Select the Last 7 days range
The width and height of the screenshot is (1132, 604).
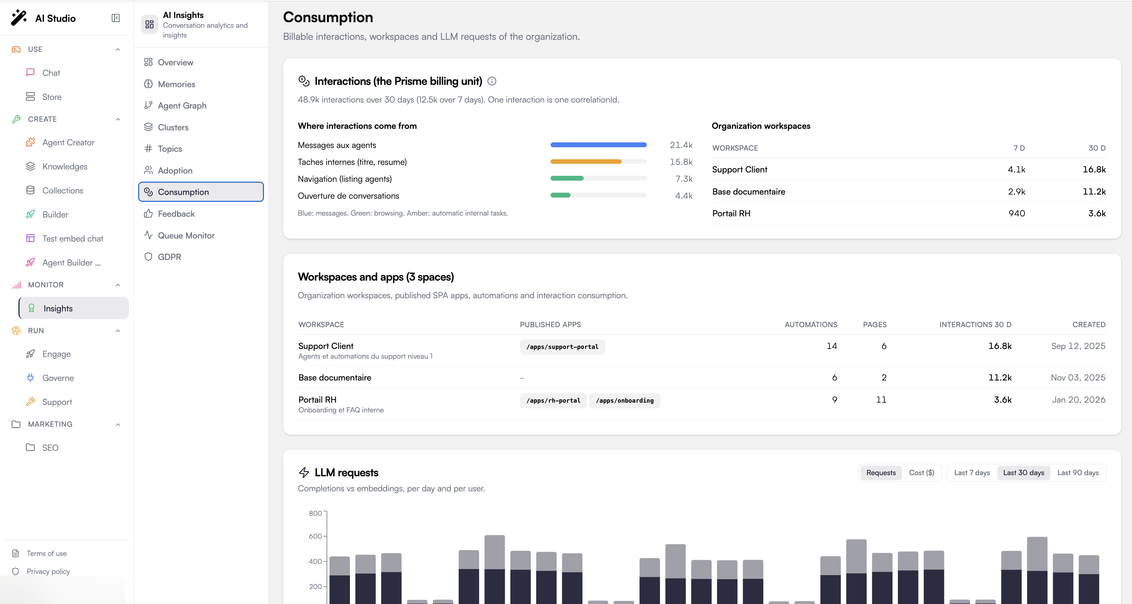point(972,473)
